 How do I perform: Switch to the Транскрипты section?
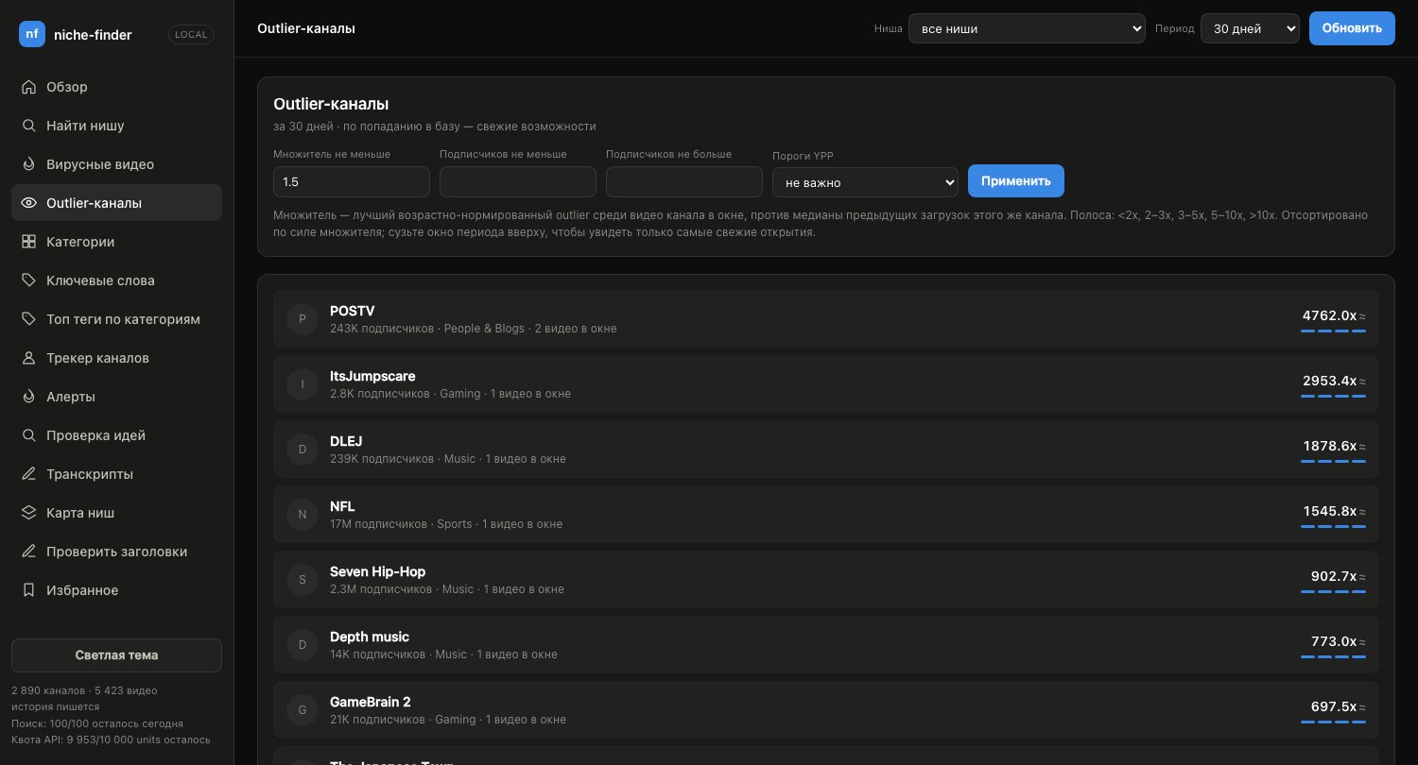[x=116, y=474]
